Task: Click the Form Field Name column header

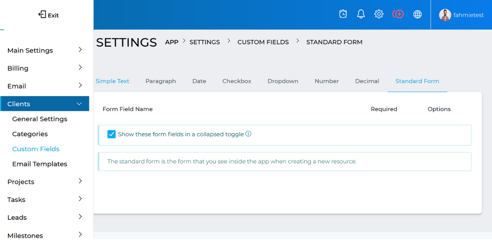Action: click(x=128, y=109)
